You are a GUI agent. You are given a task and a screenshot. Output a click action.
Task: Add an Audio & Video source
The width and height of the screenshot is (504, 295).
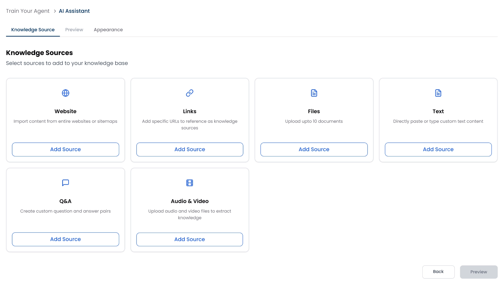point(190,239)
